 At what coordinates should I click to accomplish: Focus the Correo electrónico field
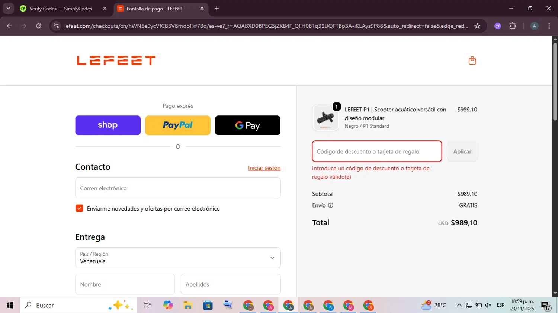178,188
